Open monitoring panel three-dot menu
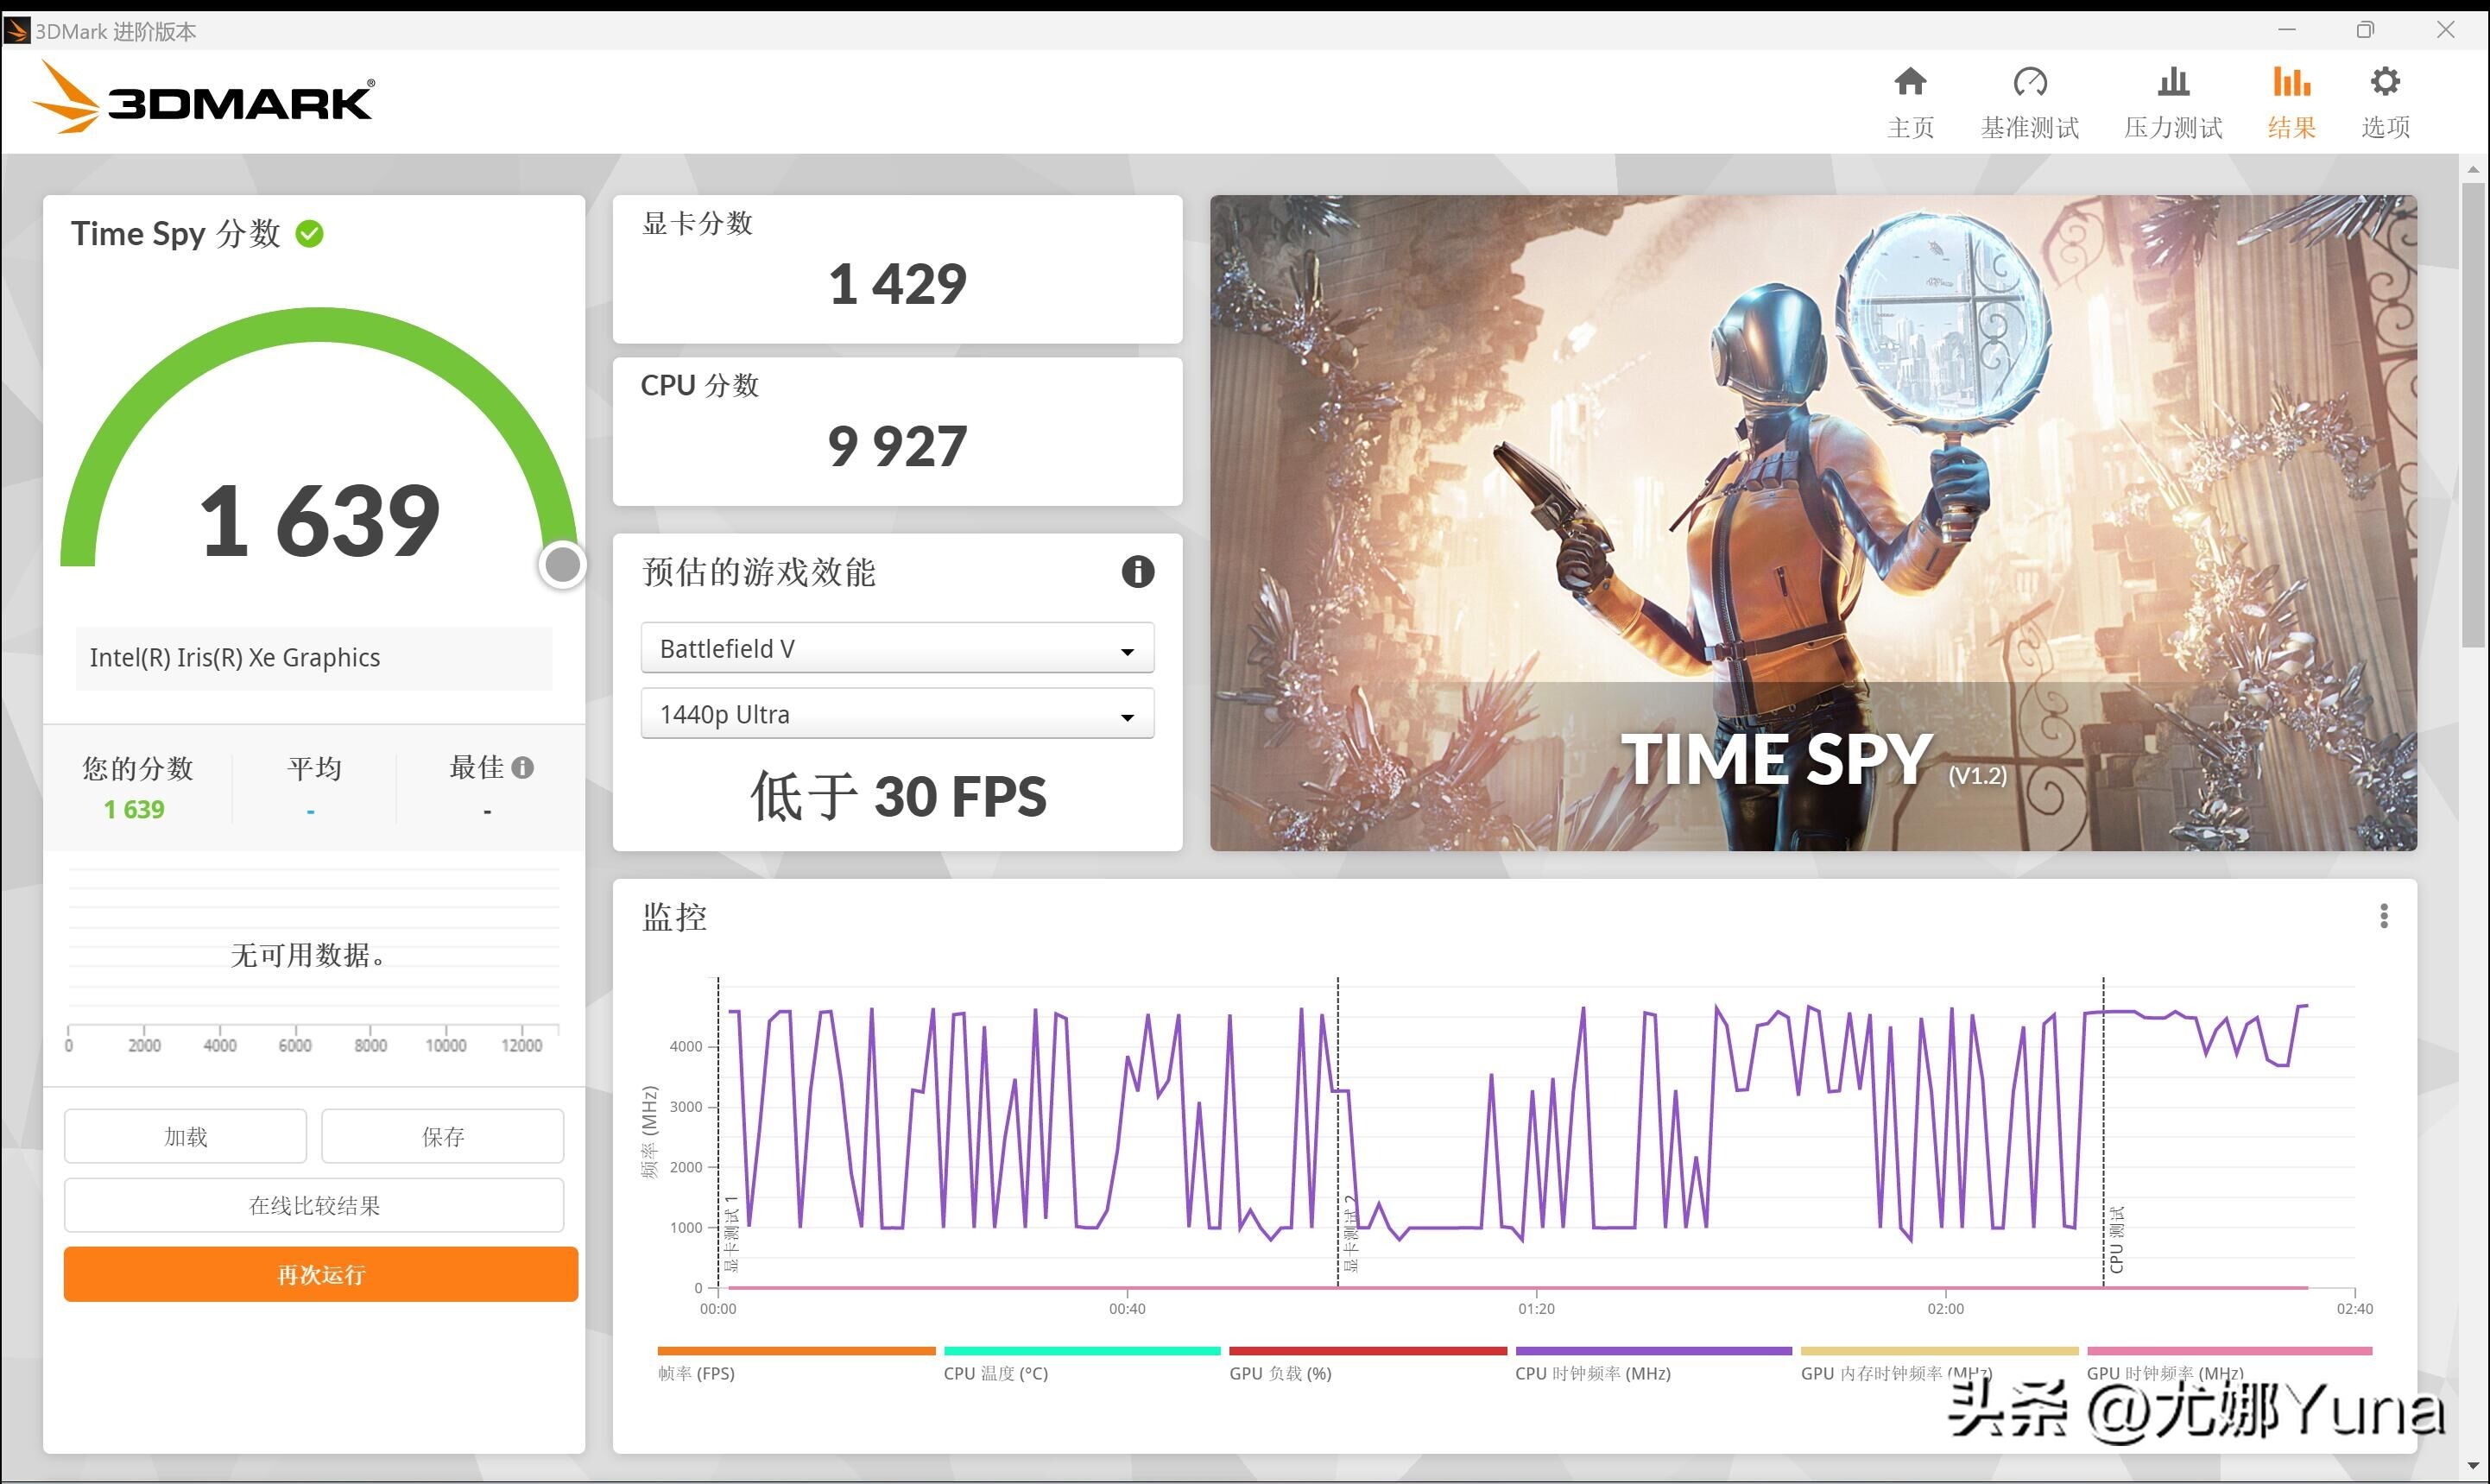This screenshot has height=1484, width=2490. click(x=2383, y=916)
